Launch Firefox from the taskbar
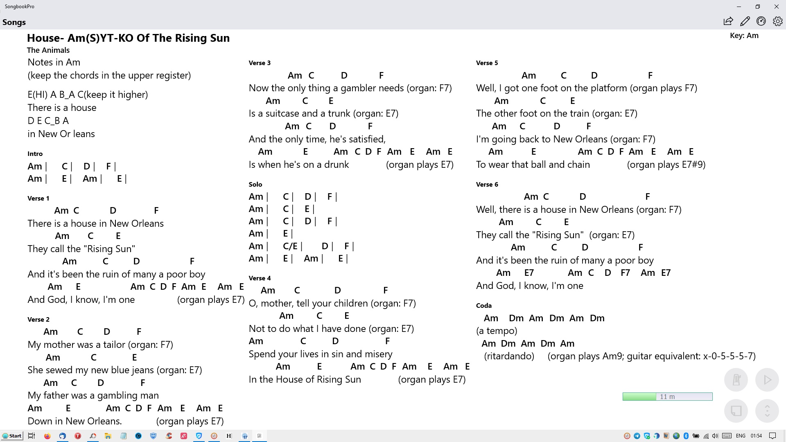786x442 pixels. 47,436
